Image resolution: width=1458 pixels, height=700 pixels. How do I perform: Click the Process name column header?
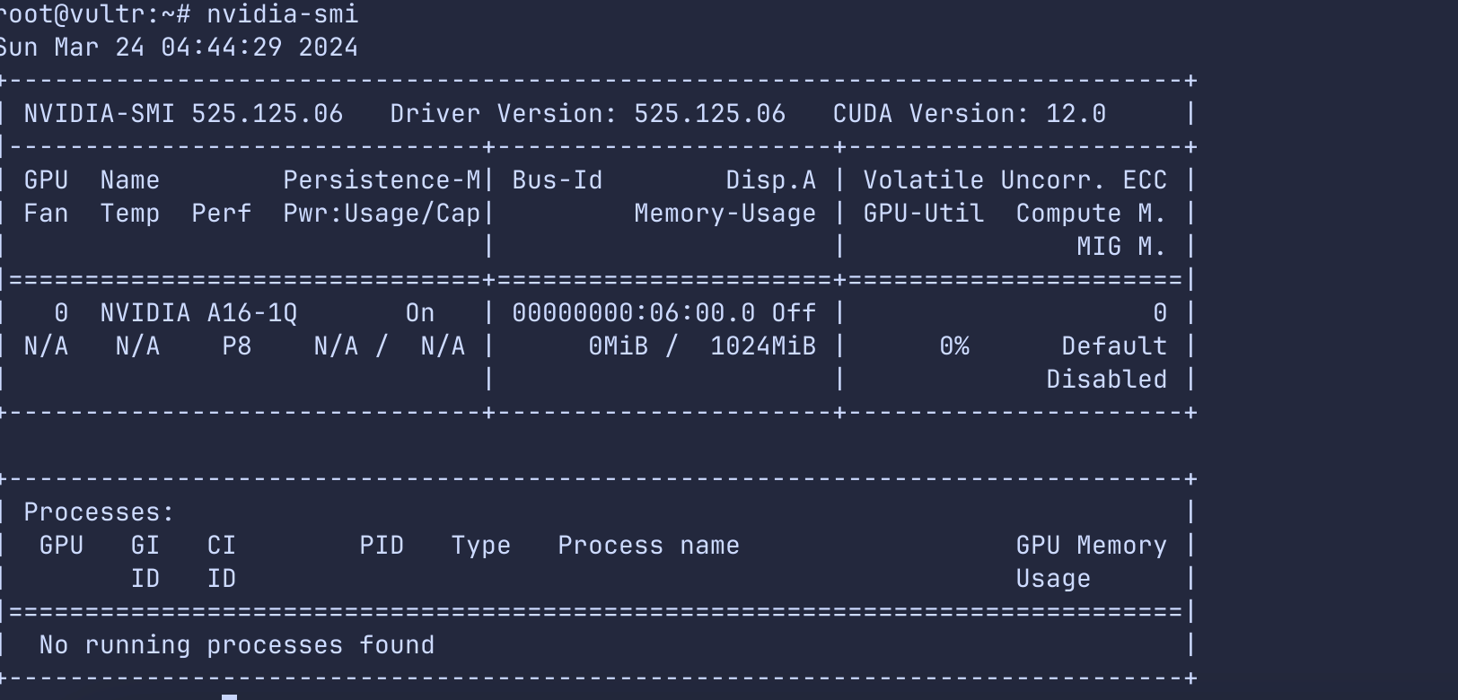coord(648,546)
